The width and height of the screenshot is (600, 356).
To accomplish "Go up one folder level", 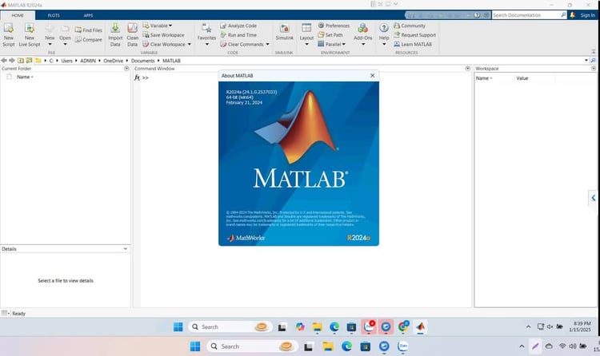I will [20, 61].
